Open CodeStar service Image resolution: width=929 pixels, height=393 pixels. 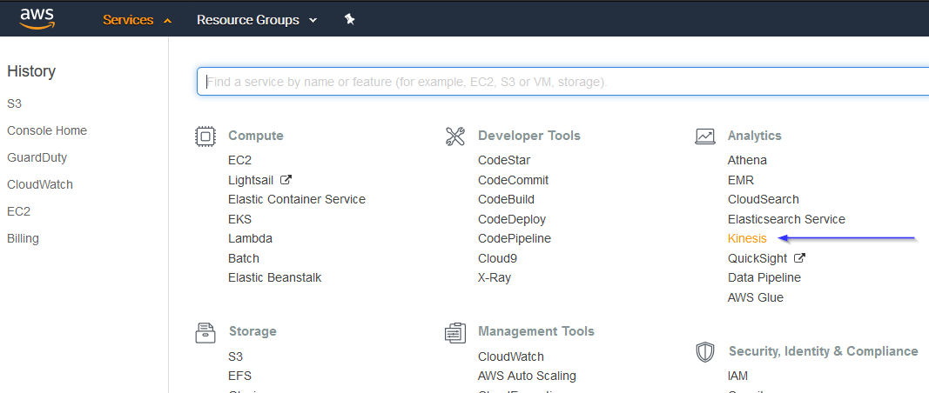point(504,160)
